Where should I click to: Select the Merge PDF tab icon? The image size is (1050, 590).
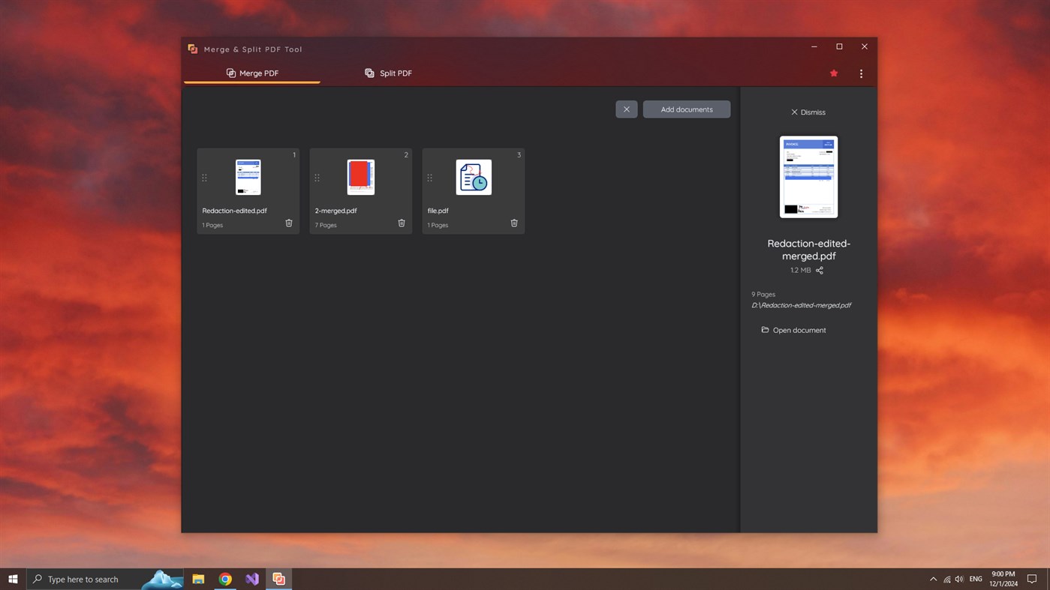click(x=230, y=73)
